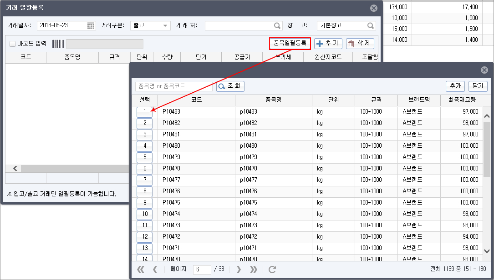Open calendar picker for transaction date

[91, 26]
